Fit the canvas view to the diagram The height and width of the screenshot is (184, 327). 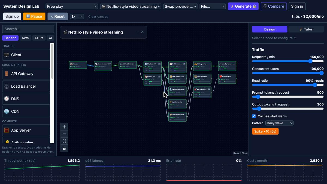pos(64,141)
